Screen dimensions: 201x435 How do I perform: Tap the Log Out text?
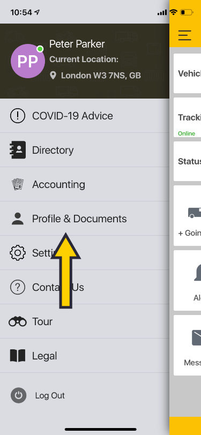[x=50, y=395]
